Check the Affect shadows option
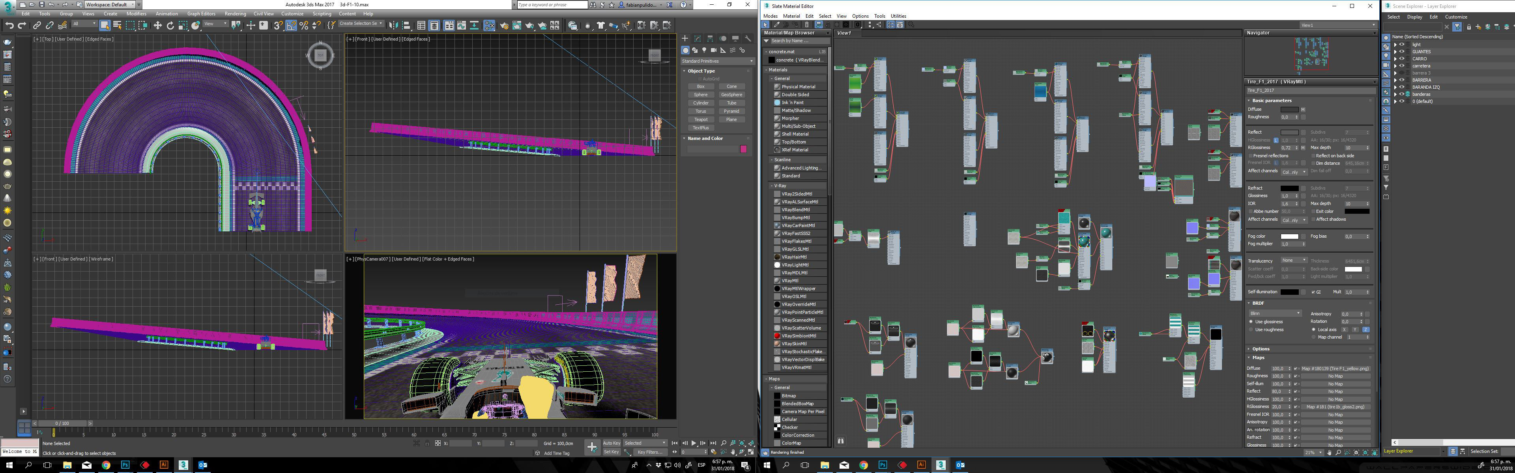This screenshot has width=1515, height=473. coord(1313,219)
